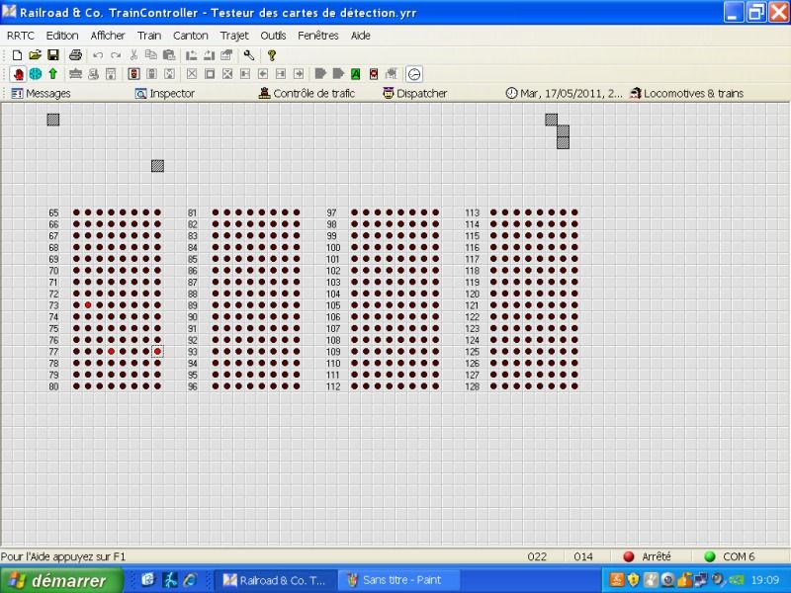Open the Inspector window

(164, 93)
